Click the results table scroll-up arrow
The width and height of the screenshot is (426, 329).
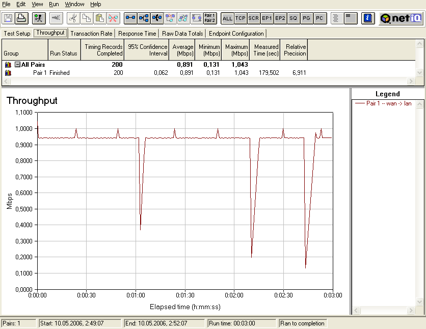(x=419, y=44)
